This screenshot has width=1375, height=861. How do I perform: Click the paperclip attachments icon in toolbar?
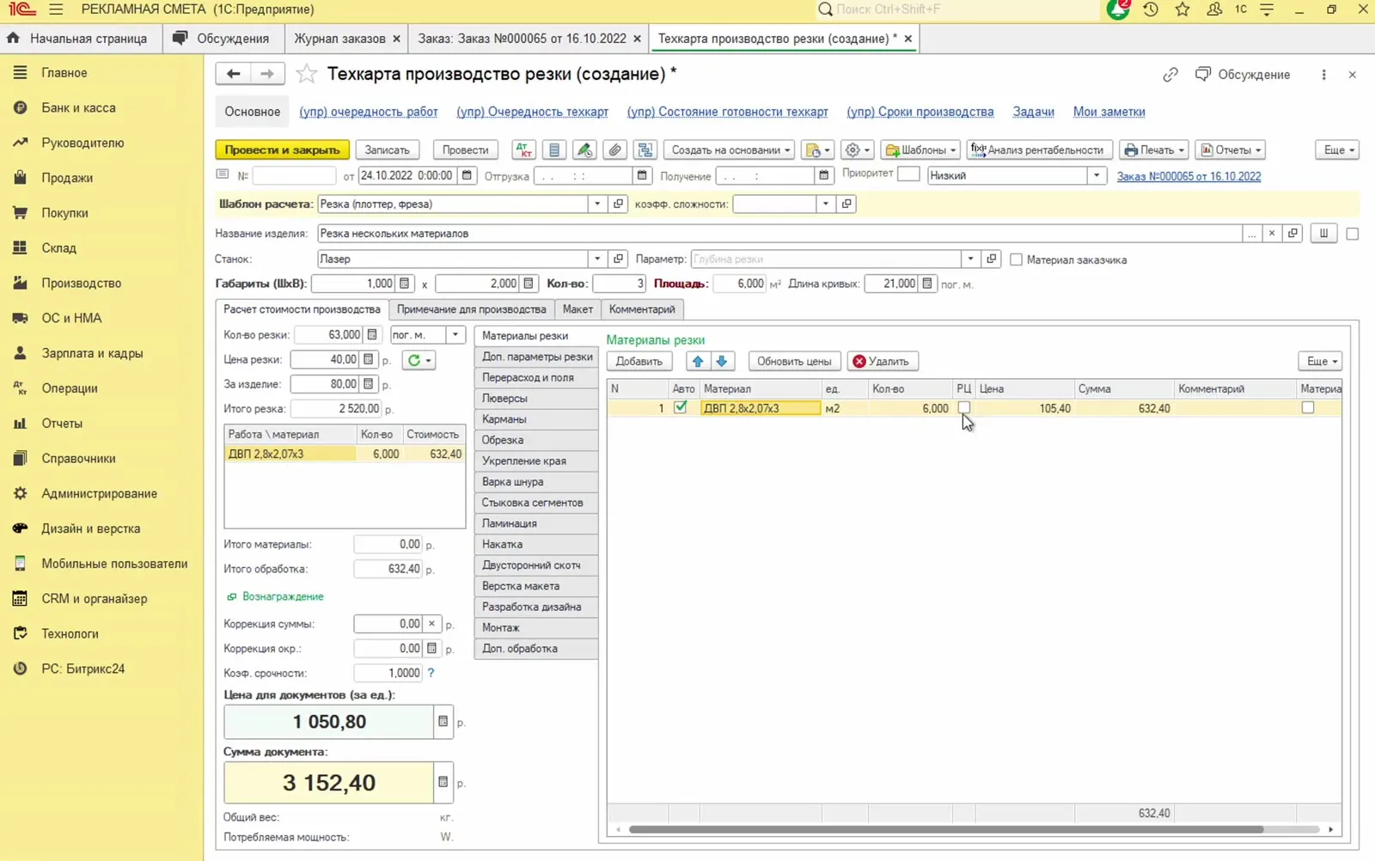tap(614, 150)
